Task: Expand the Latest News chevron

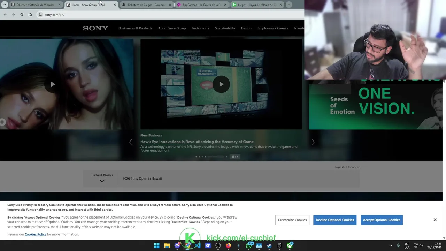Action: point(102,181)
